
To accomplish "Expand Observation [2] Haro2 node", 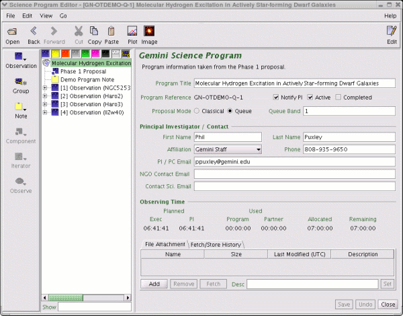I will click(45, 96).
